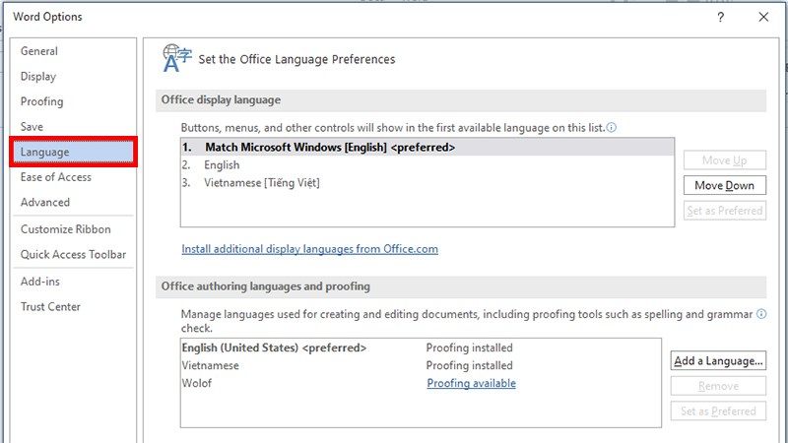The image size is (788, 443).
Task: Select the Language category
Action: [x=73, y=152]
